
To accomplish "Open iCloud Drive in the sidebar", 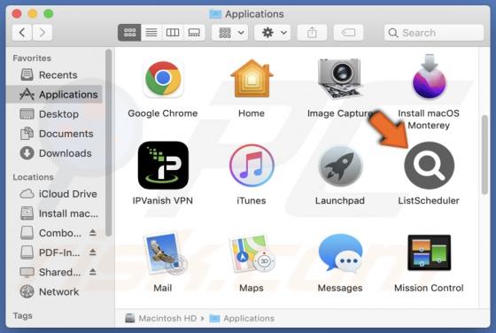I will click(54, 194).
